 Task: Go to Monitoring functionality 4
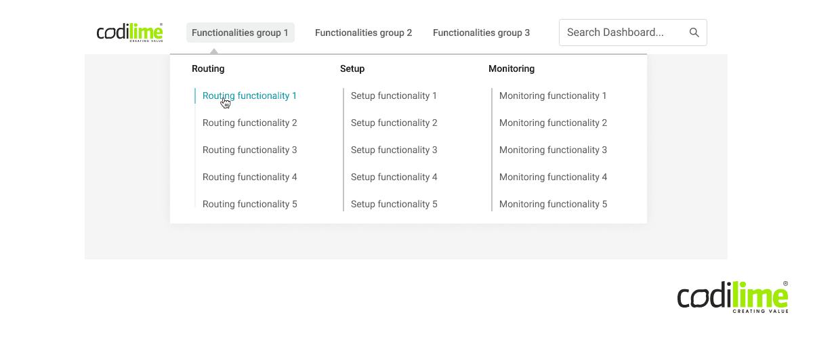coord(553,177)
